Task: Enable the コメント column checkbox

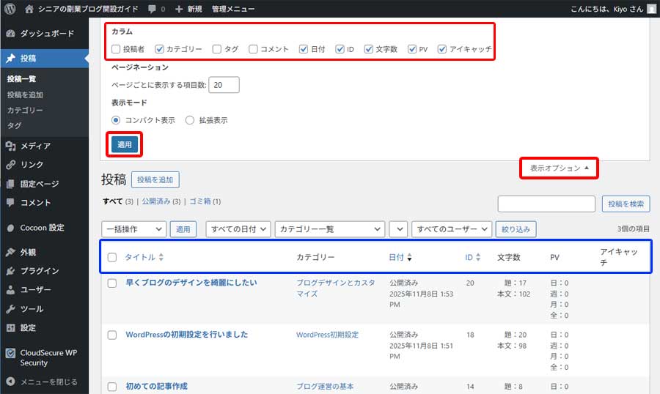Action: click(253, 49)
